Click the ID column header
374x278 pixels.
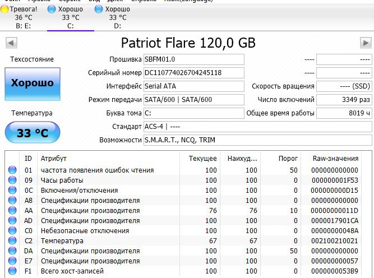click(28, 158)
